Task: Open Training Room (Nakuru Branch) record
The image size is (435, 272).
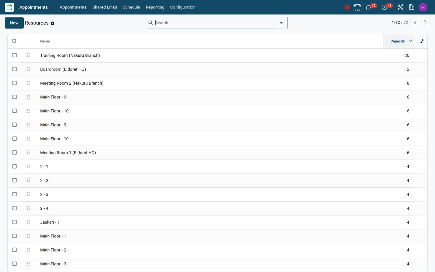Action: (70, 55)
